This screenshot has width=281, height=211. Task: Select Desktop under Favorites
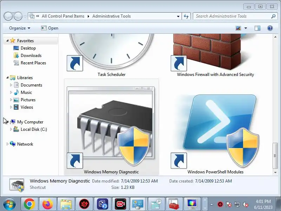click(28, 48)
